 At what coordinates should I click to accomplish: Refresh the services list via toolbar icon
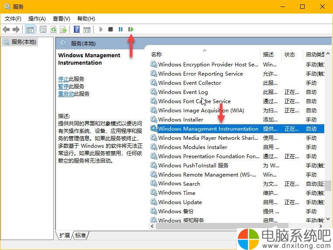[53, 29]
